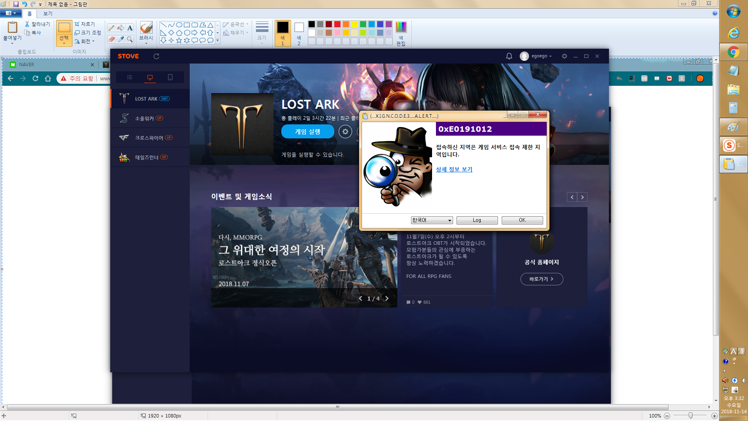Click the PC monitor tab icon in STOVE
Screen dimensions: 748x421
point(150,78)
